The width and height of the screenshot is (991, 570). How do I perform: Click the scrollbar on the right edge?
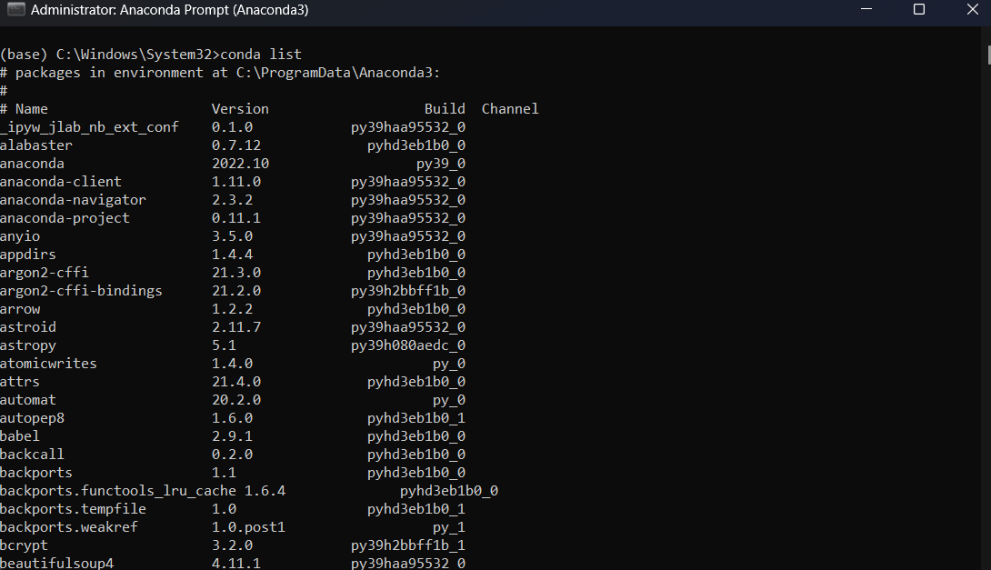986,56
